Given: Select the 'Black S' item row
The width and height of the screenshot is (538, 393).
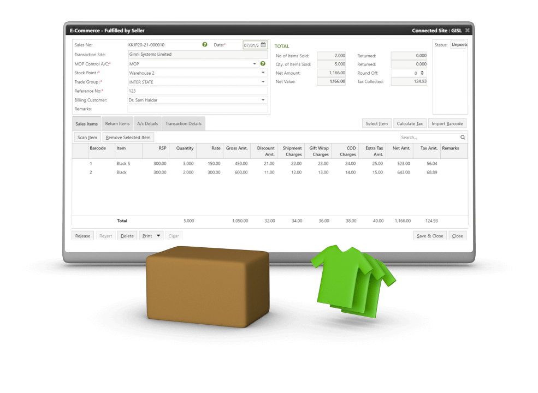Looking at the screenshot, I should (270, 164).
